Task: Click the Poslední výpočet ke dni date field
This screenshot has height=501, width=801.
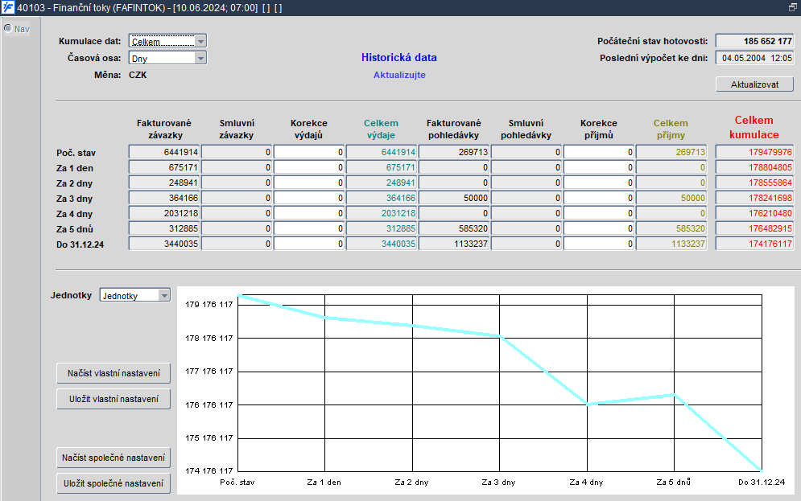Action: (754, 58)
